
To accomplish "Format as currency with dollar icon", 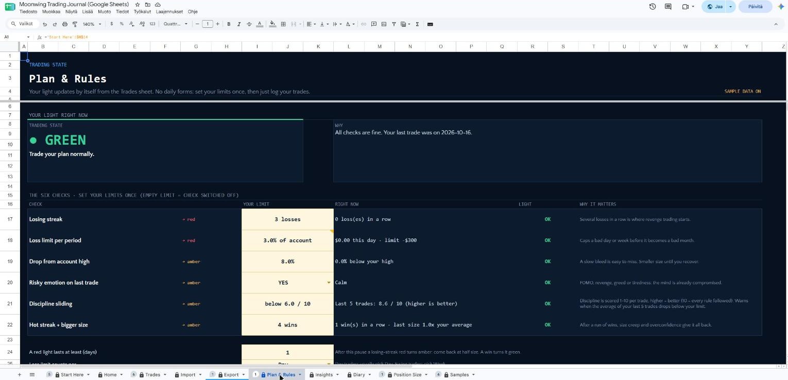I will click(111, 24).
